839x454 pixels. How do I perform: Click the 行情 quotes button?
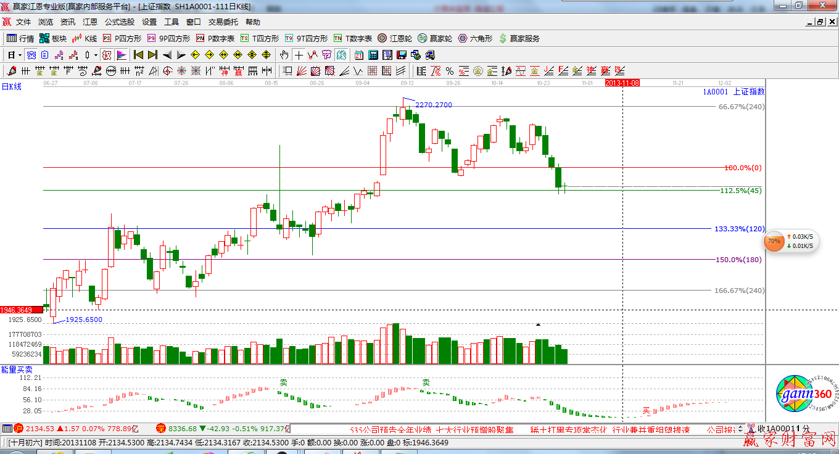[20, 38]
